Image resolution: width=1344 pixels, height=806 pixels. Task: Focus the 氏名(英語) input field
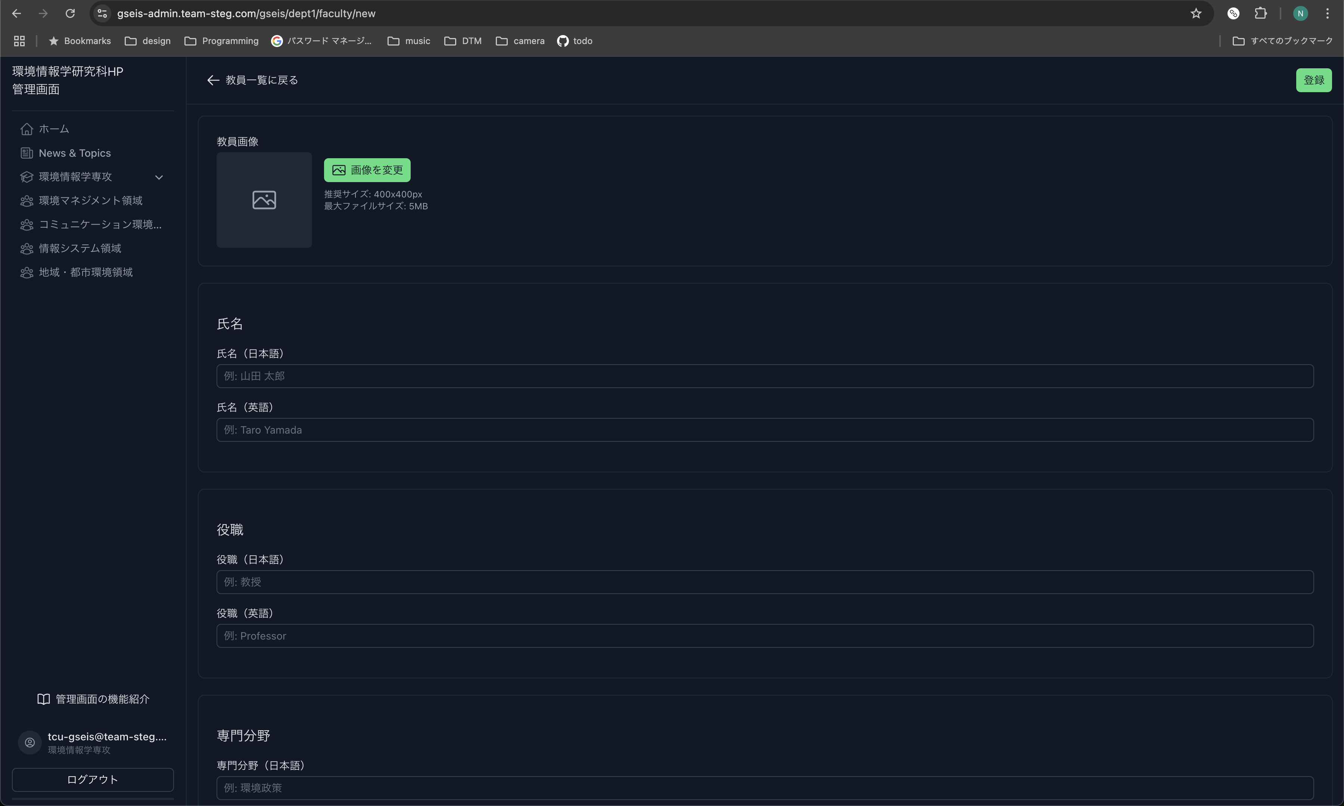pos(764,430)
